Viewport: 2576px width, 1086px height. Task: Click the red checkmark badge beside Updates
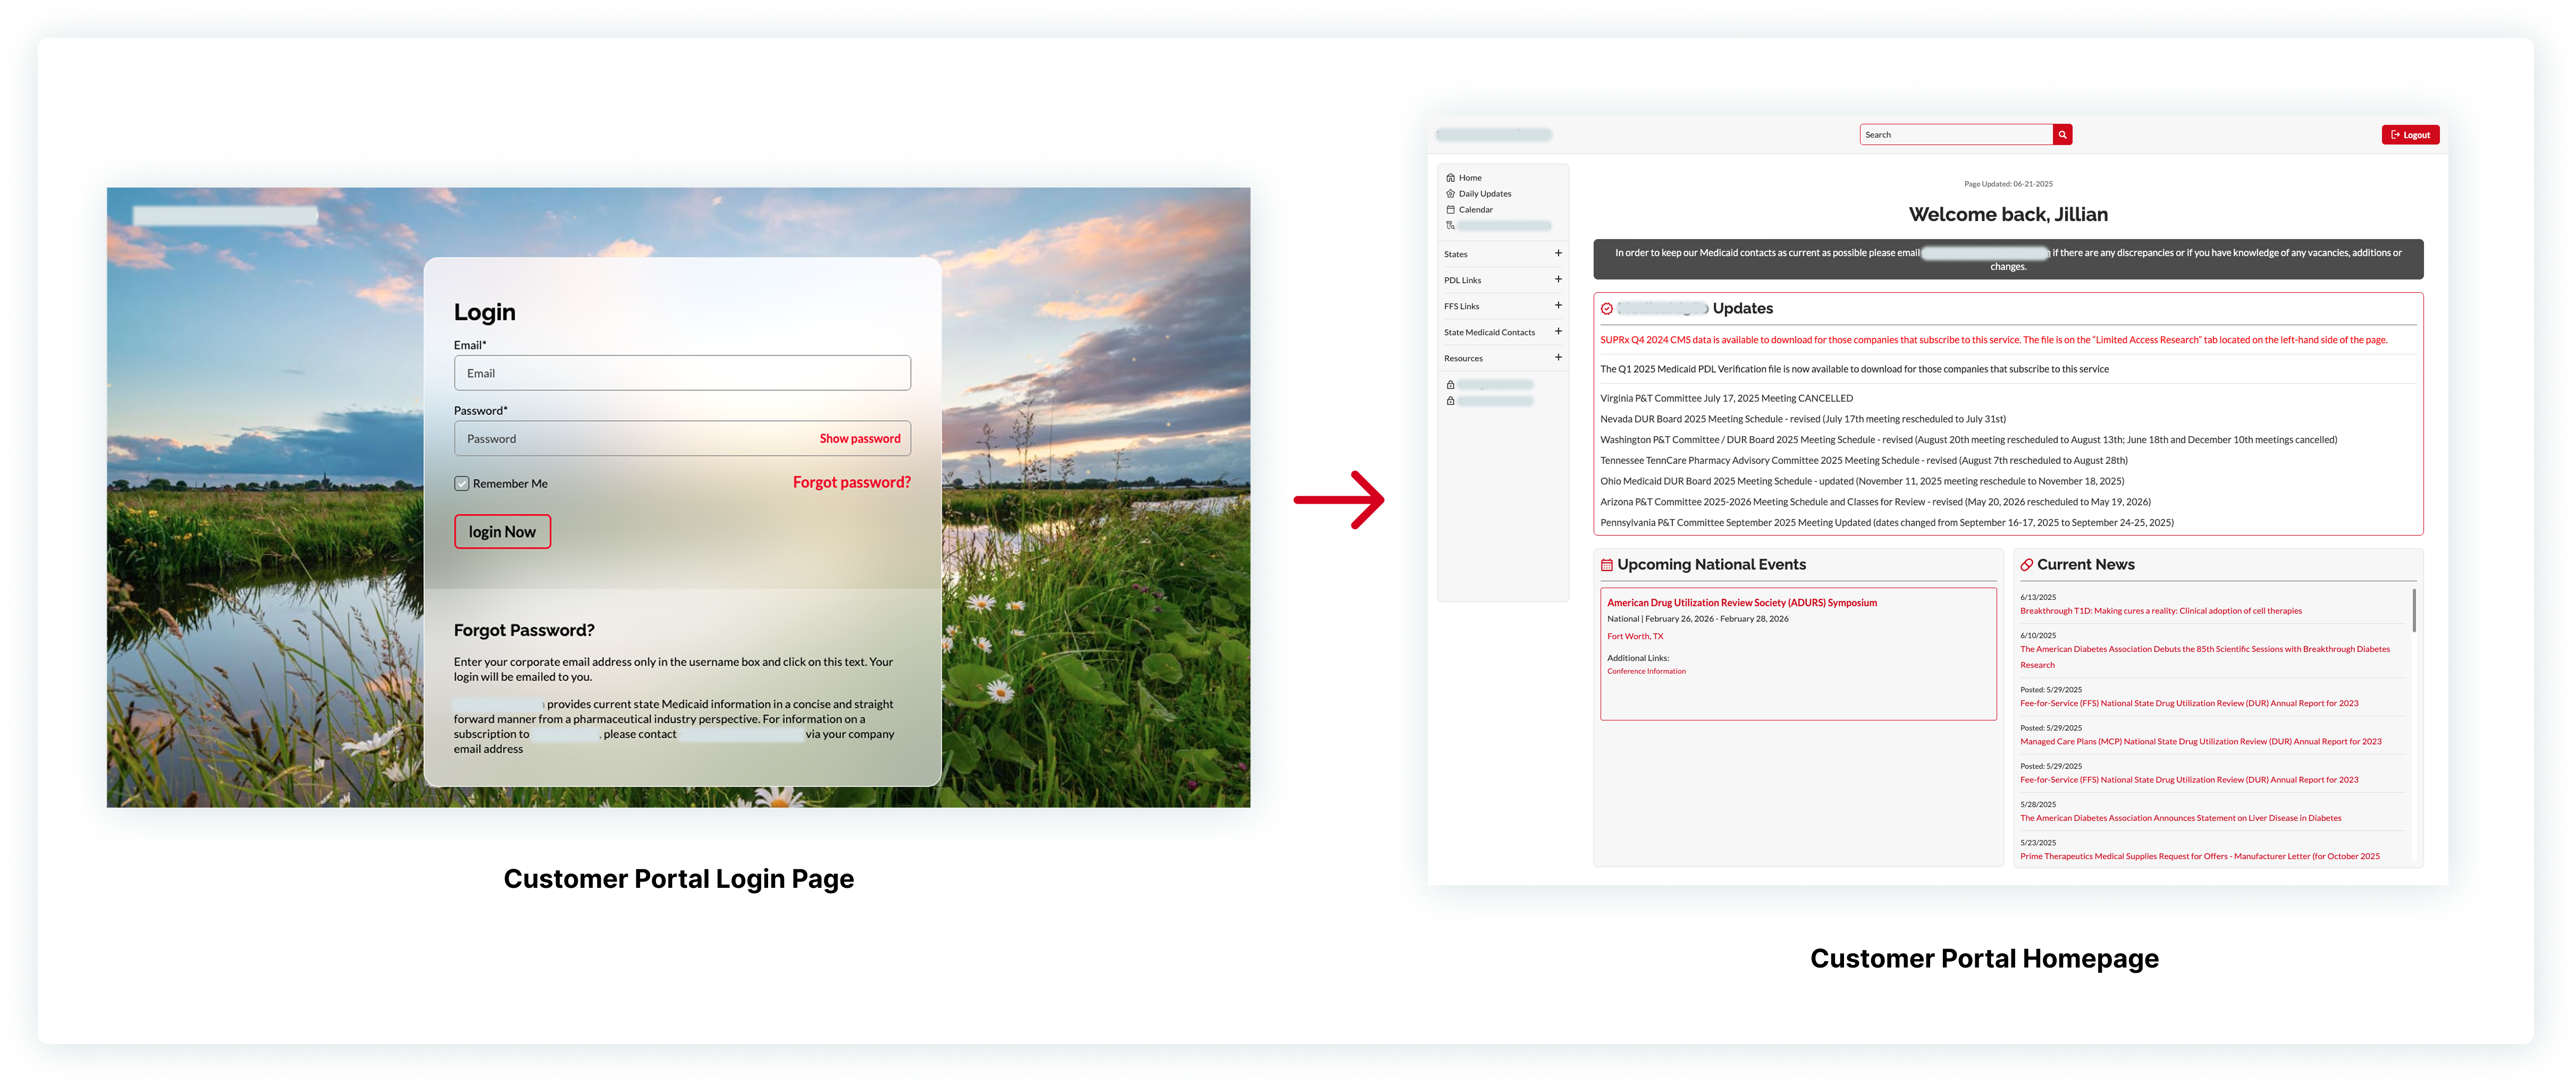1607,309
